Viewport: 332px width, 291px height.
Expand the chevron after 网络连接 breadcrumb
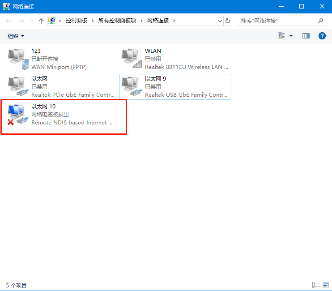(x=175, y=21)
